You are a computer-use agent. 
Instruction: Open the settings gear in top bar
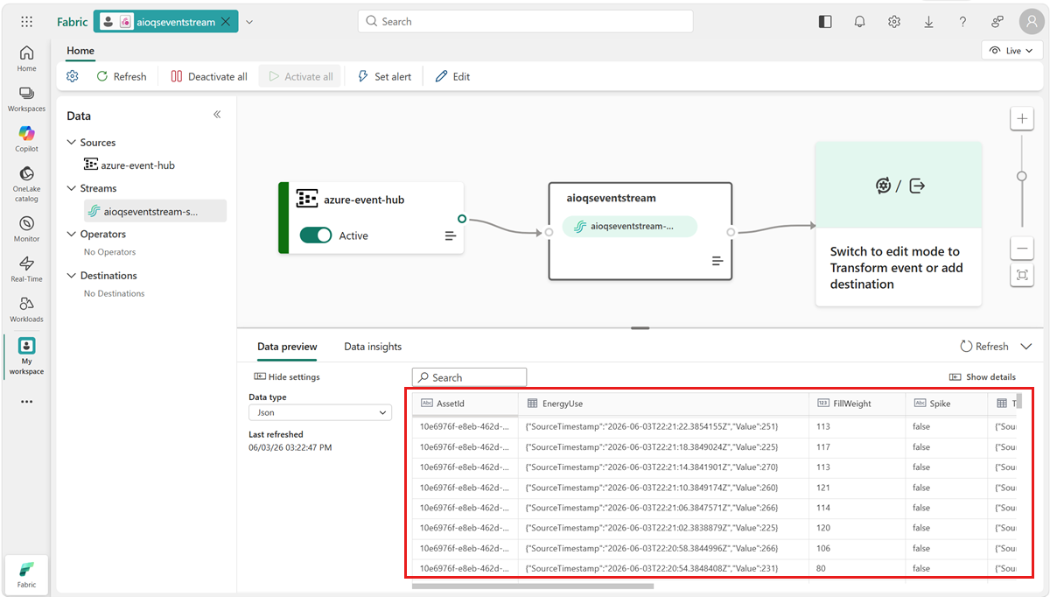point(894,22)
